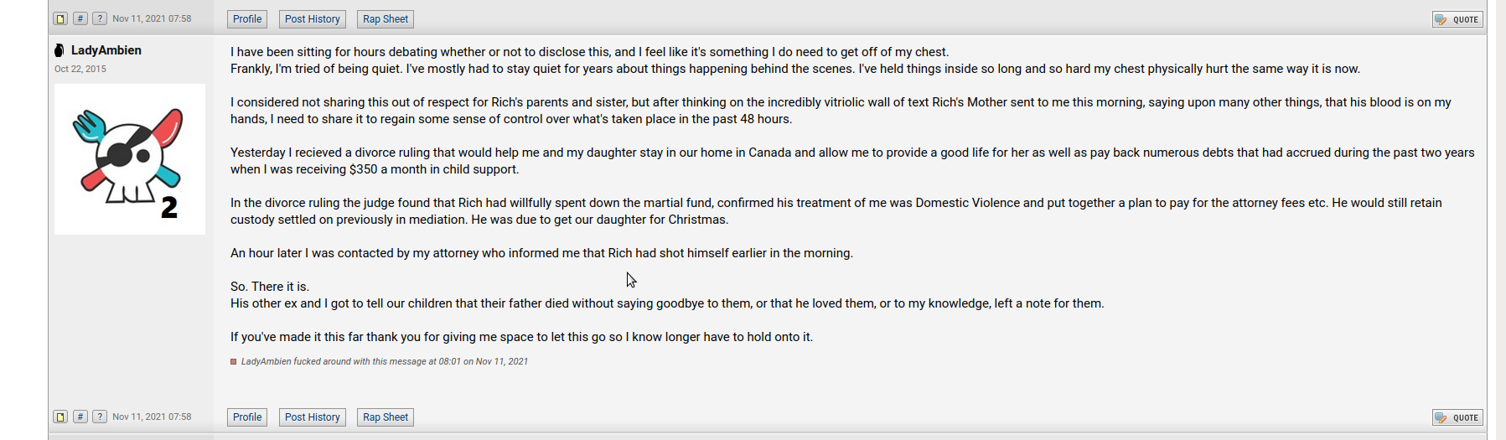Click the LadyAmbien username
This screenshot has height=440, width=1506.
click(106, 50)
